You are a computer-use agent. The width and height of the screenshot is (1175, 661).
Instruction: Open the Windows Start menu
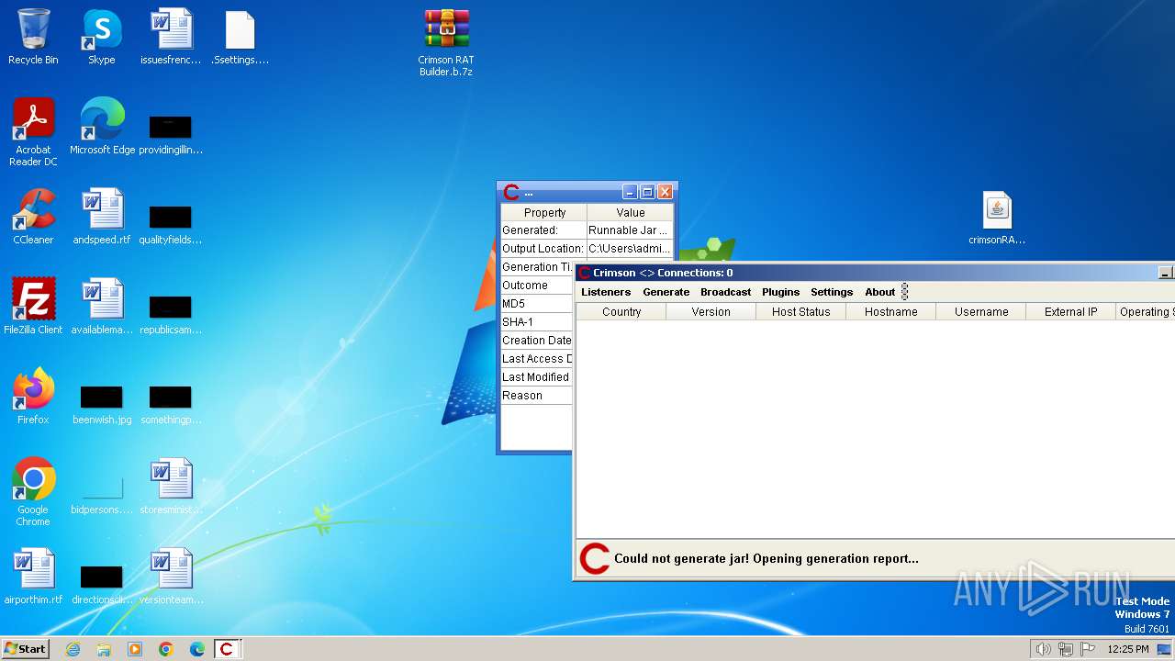click(25, 649)
